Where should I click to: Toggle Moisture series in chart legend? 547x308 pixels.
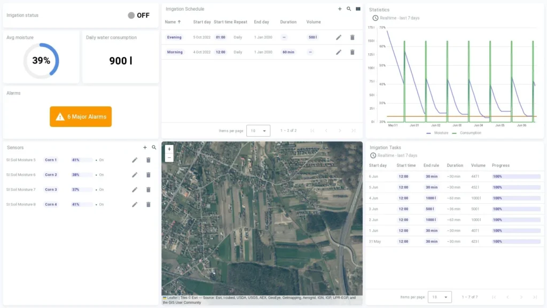tap(437, 133)
